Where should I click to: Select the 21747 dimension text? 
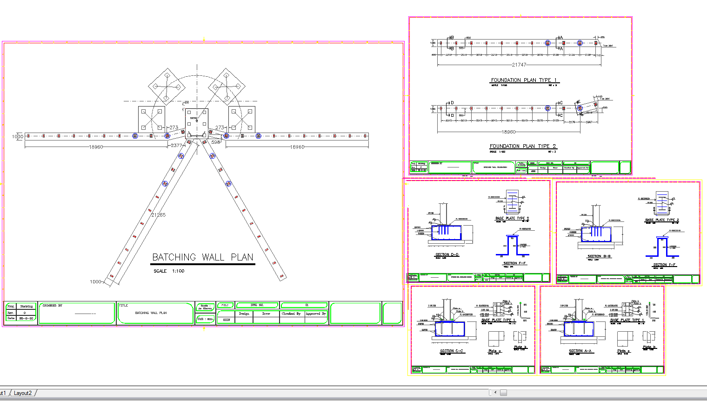click(x=519, y=65)
